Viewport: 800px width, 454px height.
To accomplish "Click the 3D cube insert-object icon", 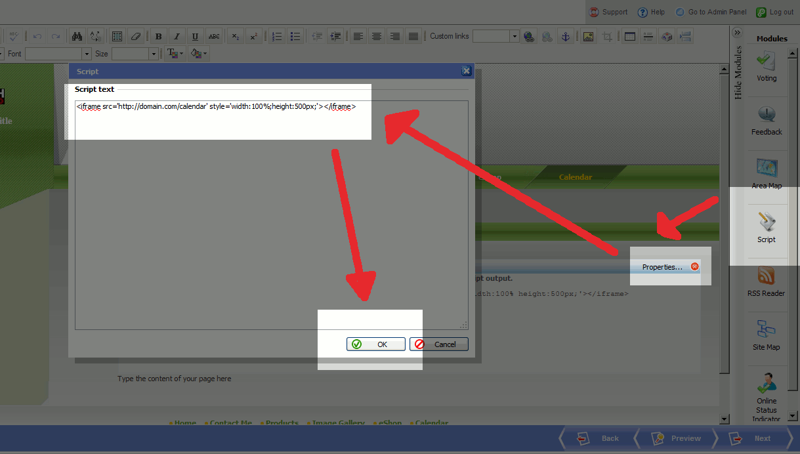I will pyautogui.click(x=667, y=37).
